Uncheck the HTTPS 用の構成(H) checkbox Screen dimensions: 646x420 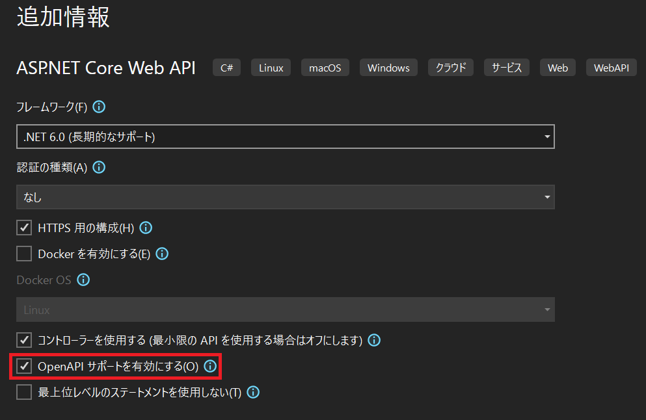point(24,228)
